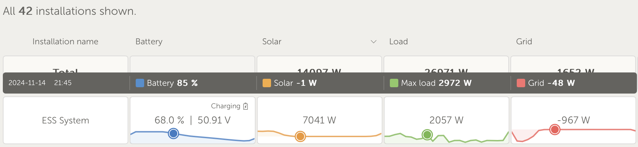Select the orange marker on solar chart
Image resolution: width=638 pixels, height=147 pixels.
point(300,136)
